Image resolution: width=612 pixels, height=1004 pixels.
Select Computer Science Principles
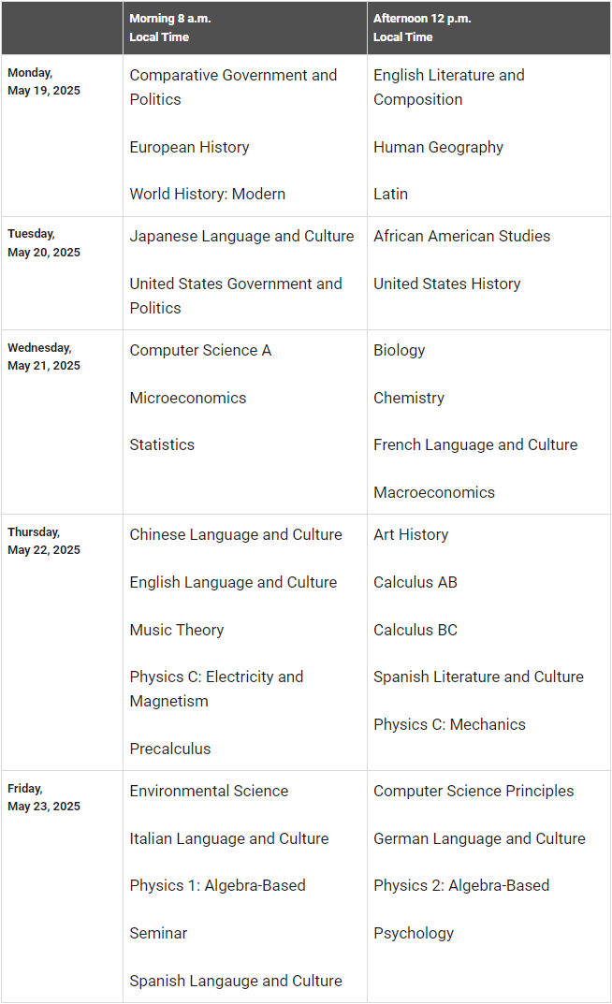(474, 791)
